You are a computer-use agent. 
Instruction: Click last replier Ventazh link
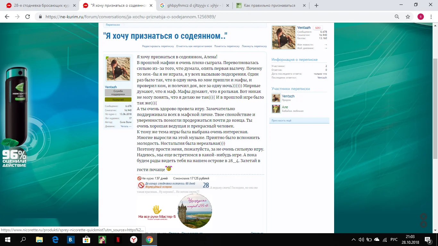tap(322, 78)
